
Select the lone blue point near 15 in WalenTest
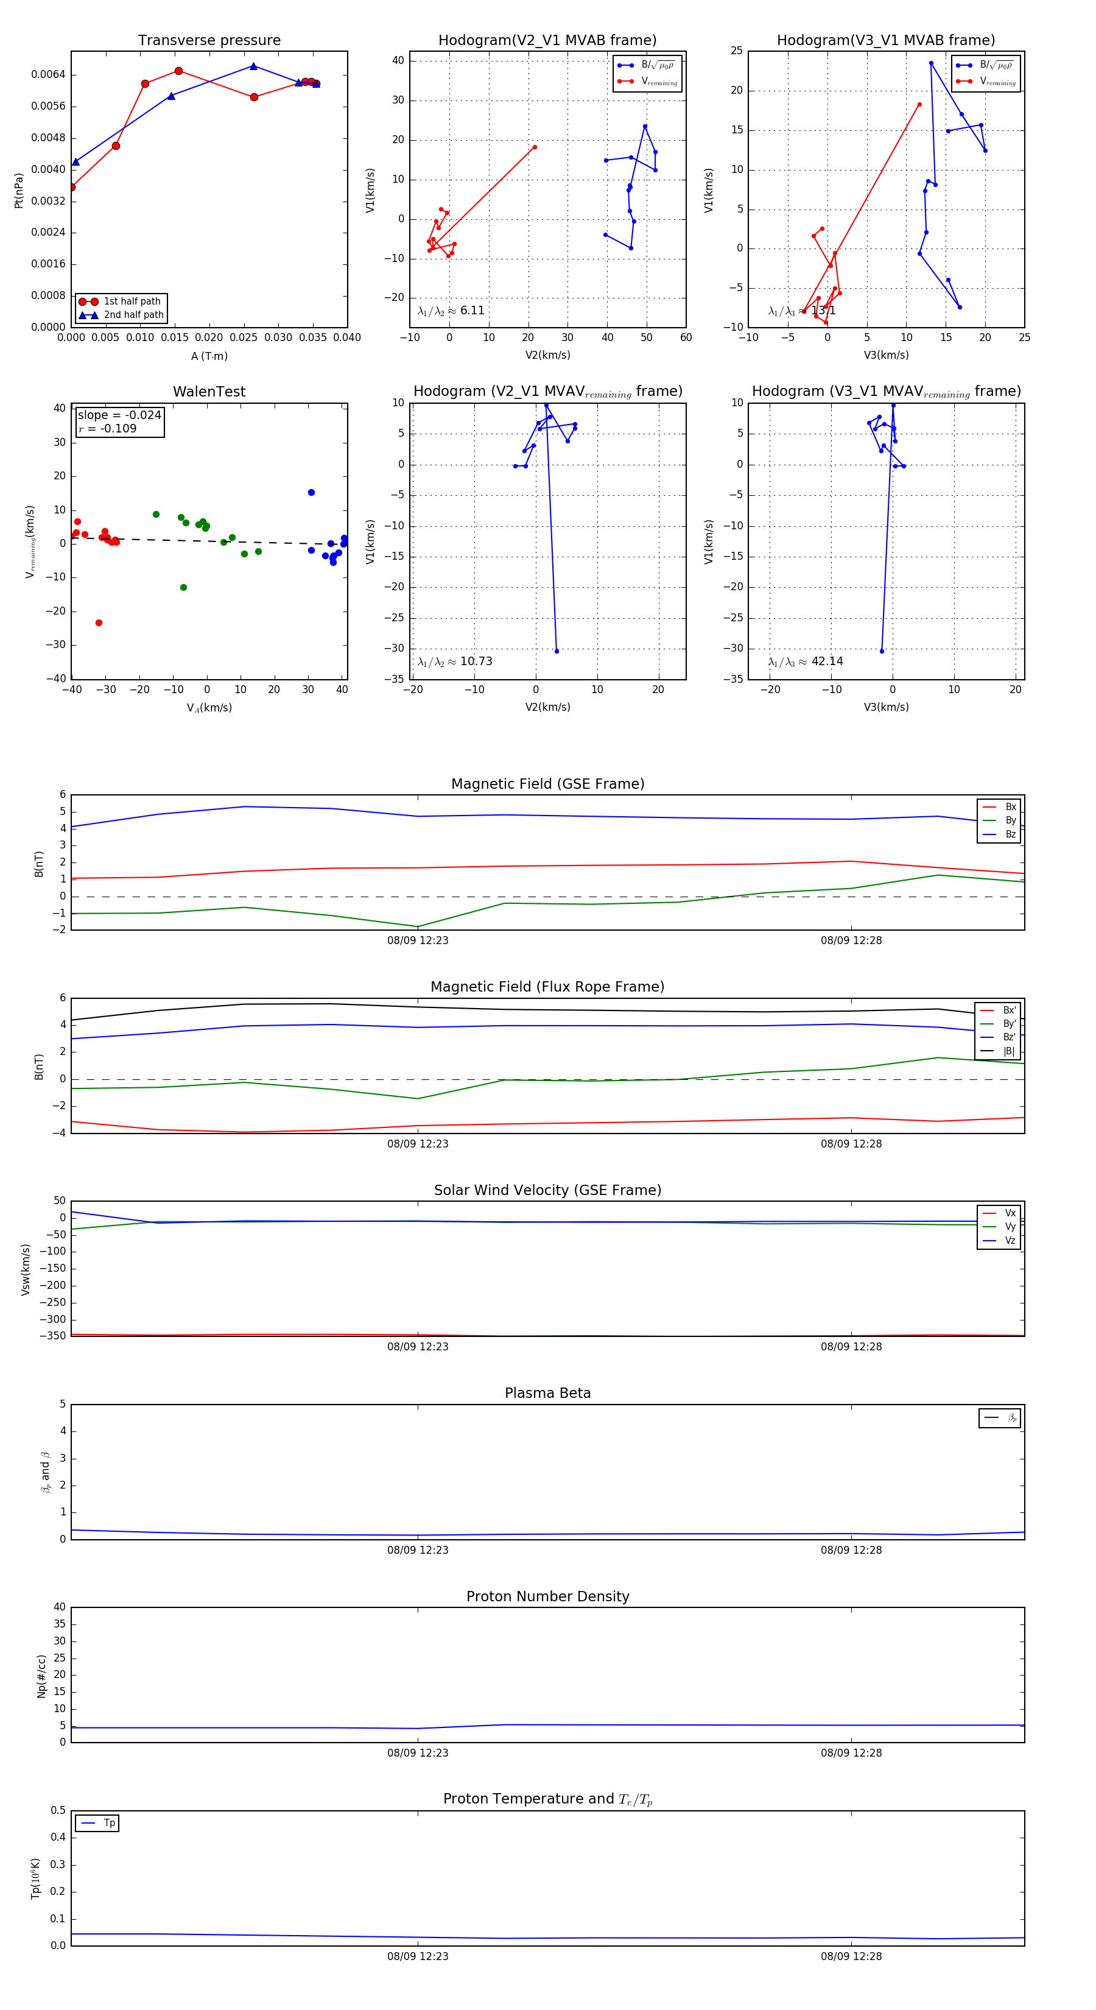pyautogui.click(x=311, y=492)
